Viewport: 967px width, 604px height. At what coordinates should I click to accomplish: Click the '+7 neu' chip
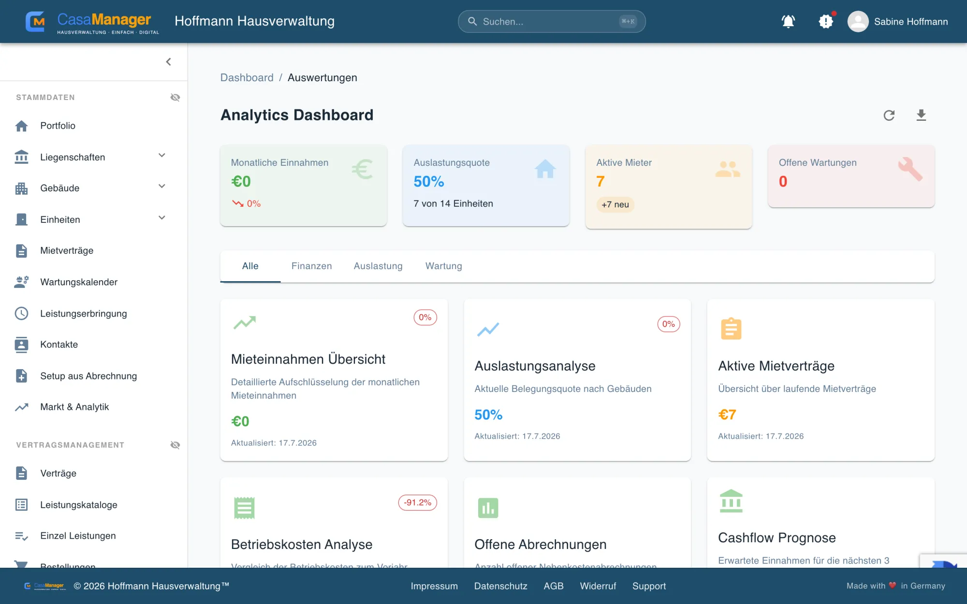[x=615, y=205]
